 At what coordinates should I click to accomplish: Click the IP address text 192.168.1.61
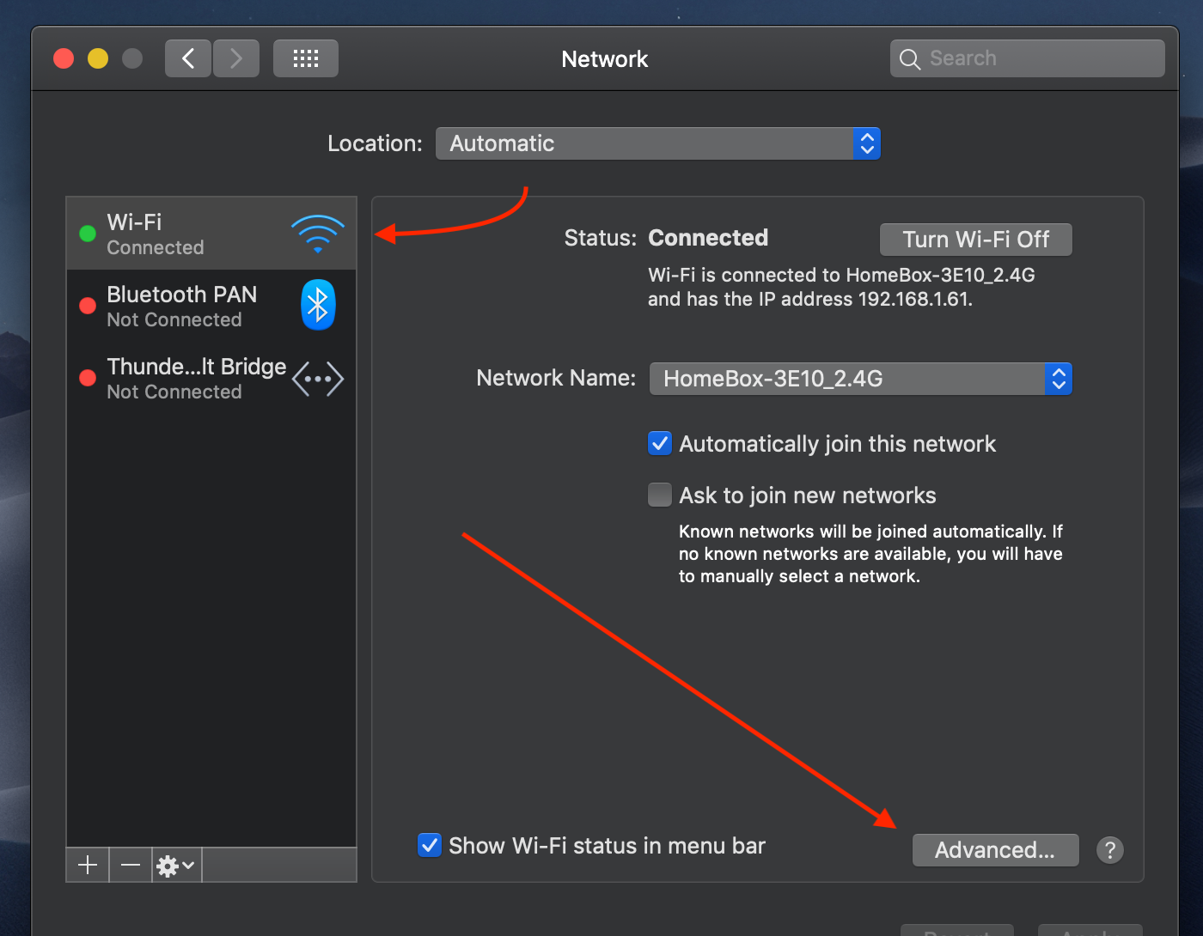pos(914,299)
